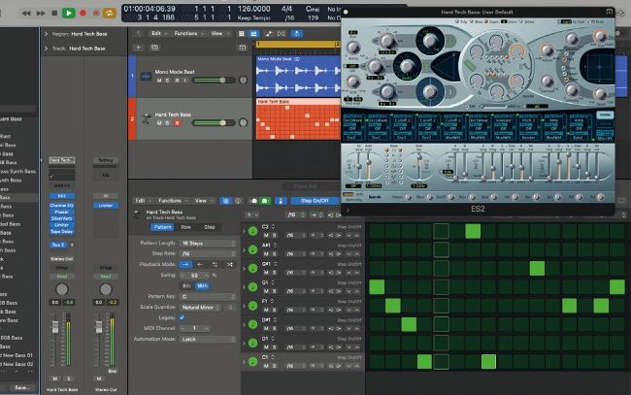Toggle the Pattern Browser icon in Step Sequencer
This screenshot has height=395, width=631.
226,200
